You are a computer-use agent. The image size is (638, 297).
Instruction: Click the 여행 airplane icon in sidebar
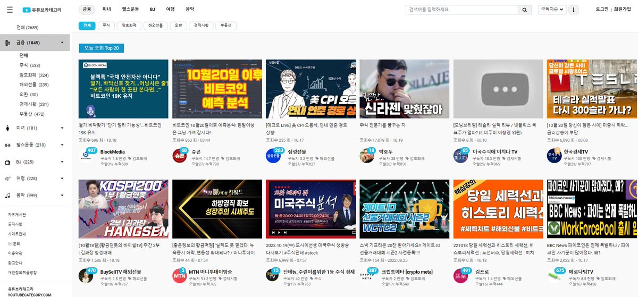[7, 179]
